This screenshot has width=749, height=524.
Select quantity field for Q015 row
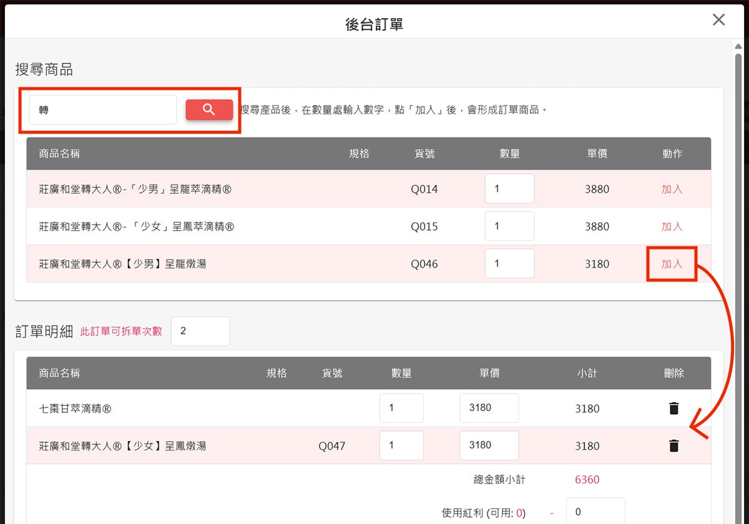509,226
